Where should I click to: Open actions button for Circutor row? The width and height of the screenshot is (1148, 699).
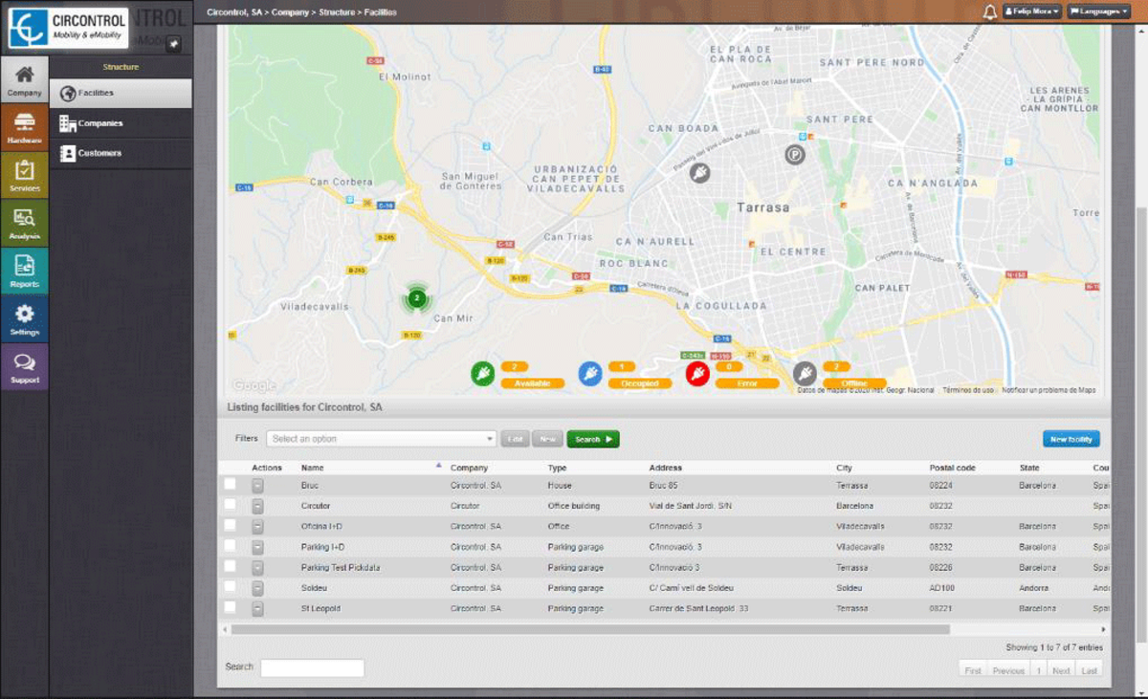point(257,506)
